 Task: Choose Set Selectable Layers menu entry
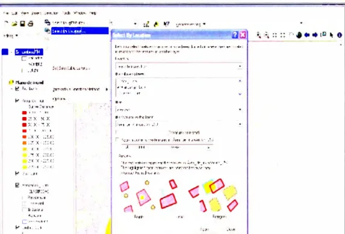(x=71, y=68)
